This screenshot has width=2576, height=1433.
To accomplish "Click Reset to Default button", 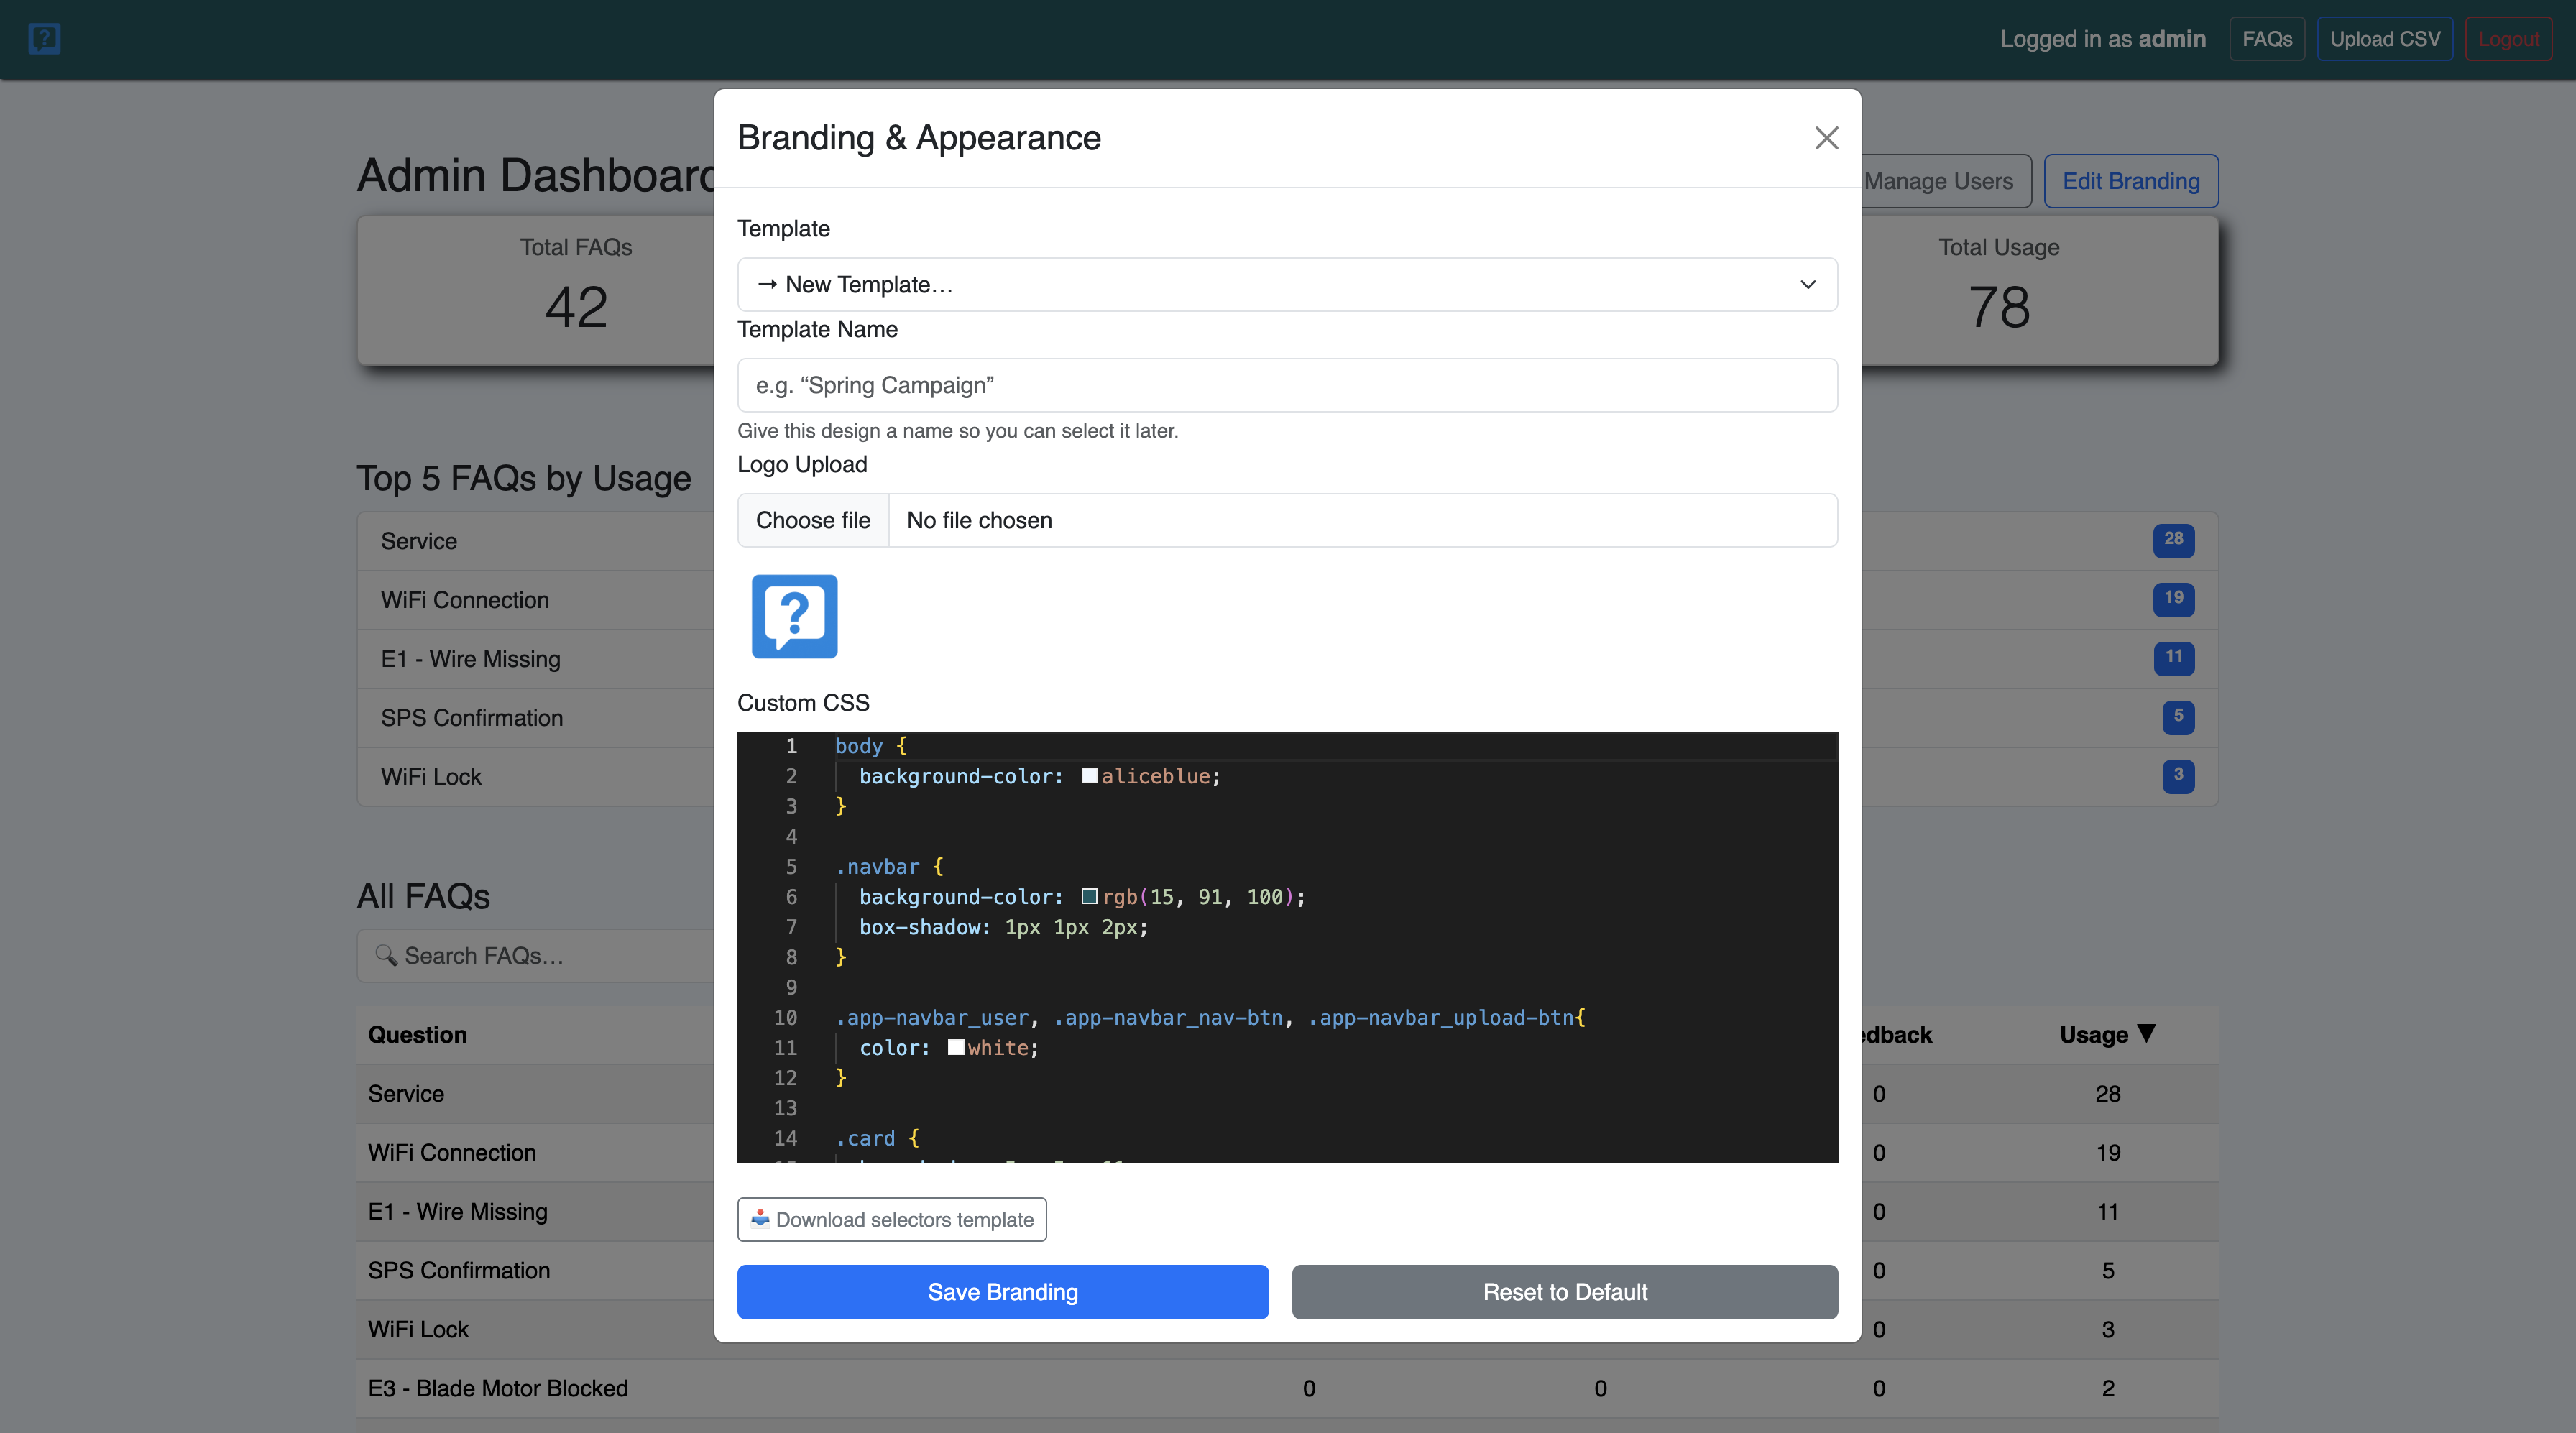I will point(1564,1292).
